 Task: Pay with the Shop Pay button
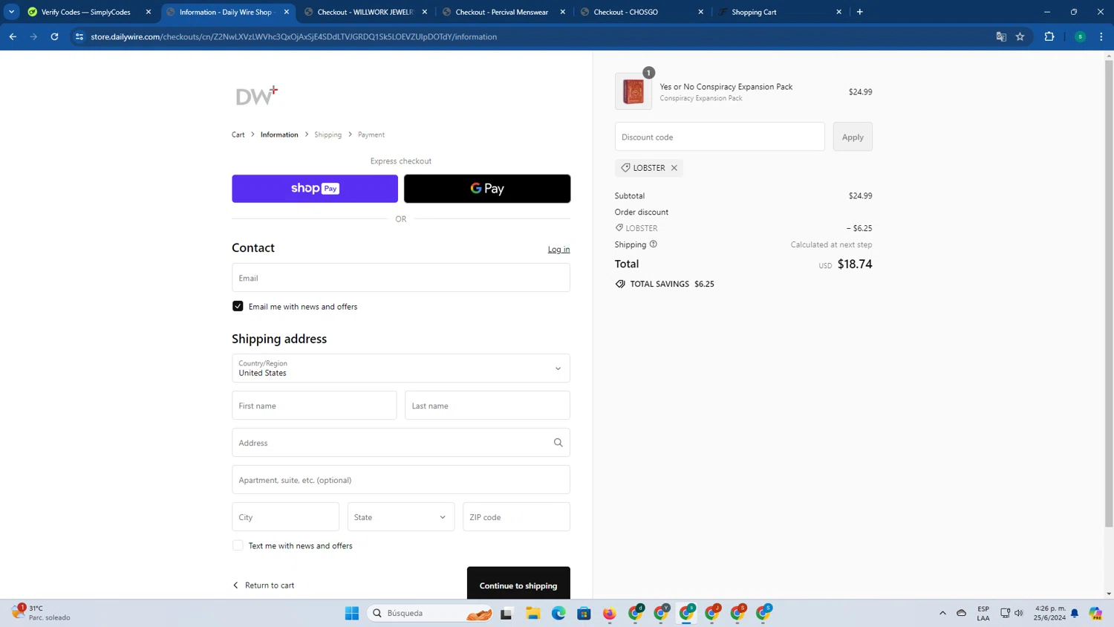(315, 189)
